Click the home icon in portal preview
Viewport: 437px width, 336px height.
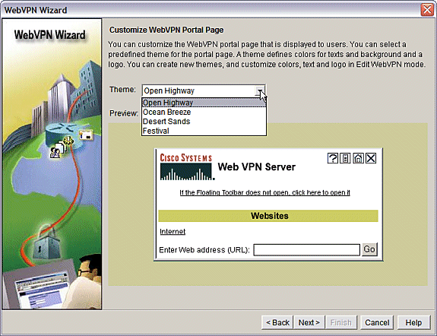(x=358, y=158)
